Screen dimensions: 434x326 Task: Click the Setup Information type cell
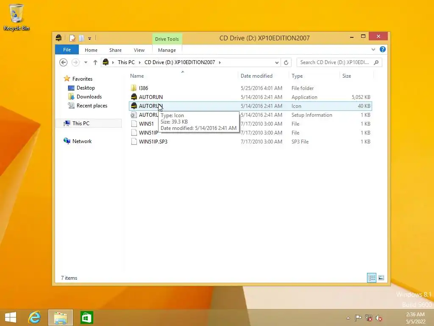point(312,115)
